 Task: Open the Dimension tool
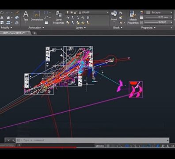coord(37,16)
